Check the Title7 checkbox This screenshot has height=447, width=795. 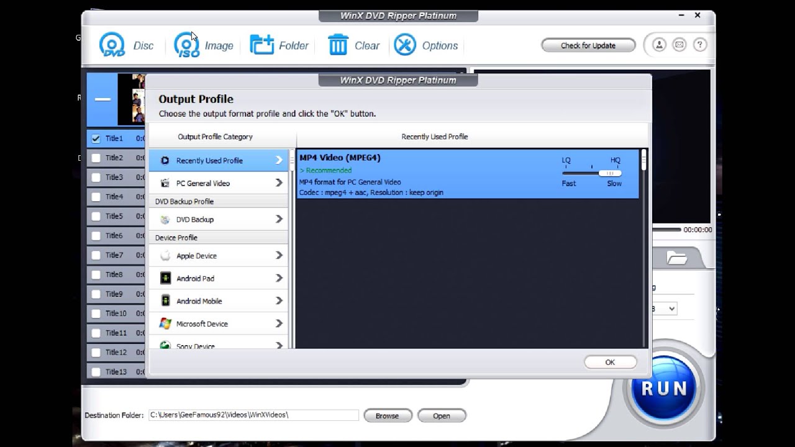click(x=96, y=255)
